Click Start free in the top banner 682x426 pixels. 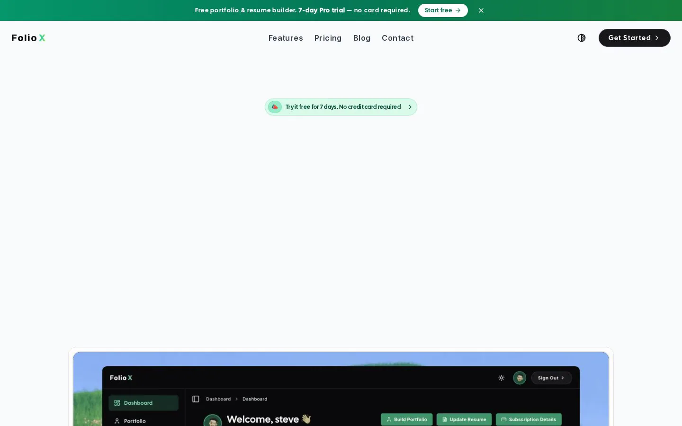[x=443, y=10]
